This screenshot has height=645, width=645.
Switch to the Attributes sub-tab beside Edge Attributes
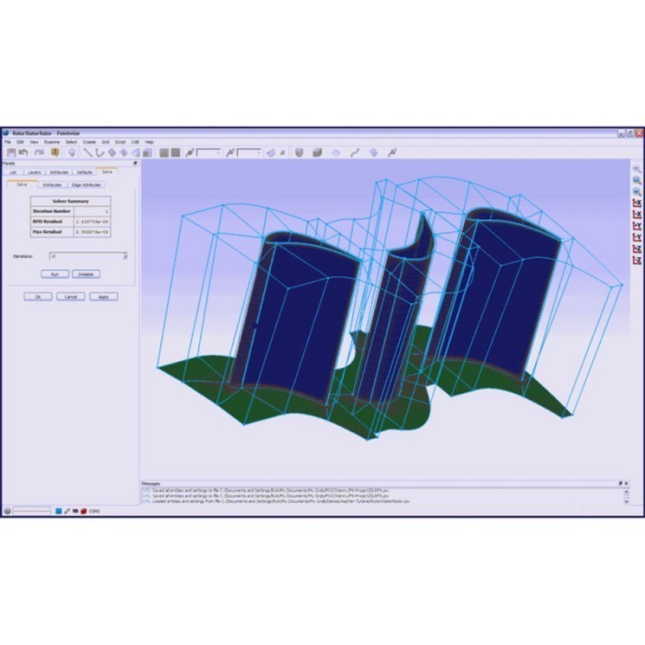tap(53, 184)
